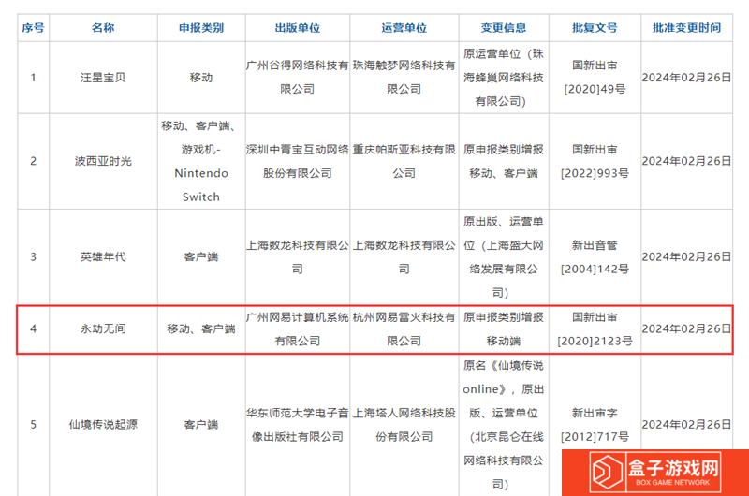Select the game name 波西亚时光
Screen dimensions: 749x496
click(103, 161)
